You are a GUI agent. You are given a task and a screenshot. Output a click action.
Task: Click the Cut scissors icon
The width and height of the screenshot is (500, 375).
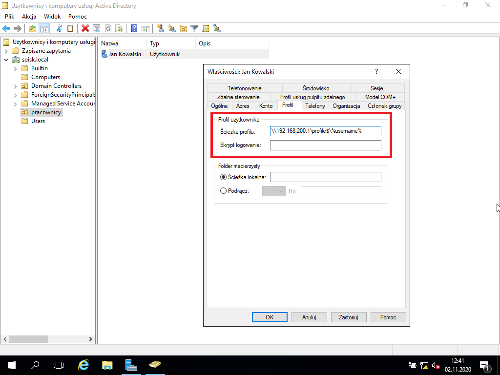59,29
